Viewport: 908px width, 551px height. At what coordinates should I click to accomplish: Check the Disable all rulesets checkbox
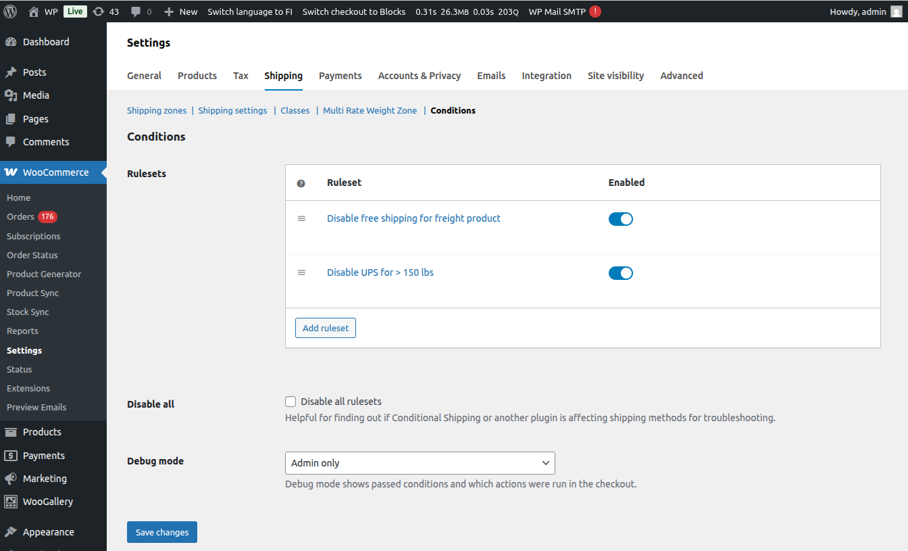(291, 401)
